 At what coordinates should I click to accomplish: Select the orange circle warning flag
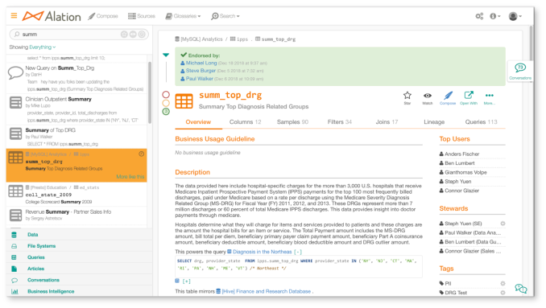[166, 103]
